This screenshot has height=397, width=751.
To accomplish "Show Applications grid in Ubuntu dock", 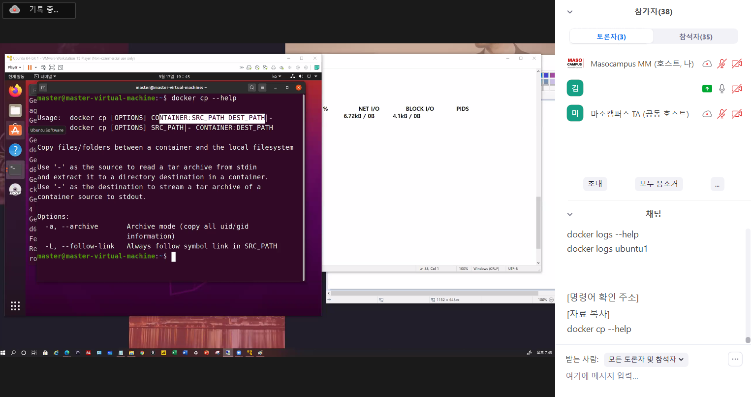I will pyautogui.click(x=15, y=306).
